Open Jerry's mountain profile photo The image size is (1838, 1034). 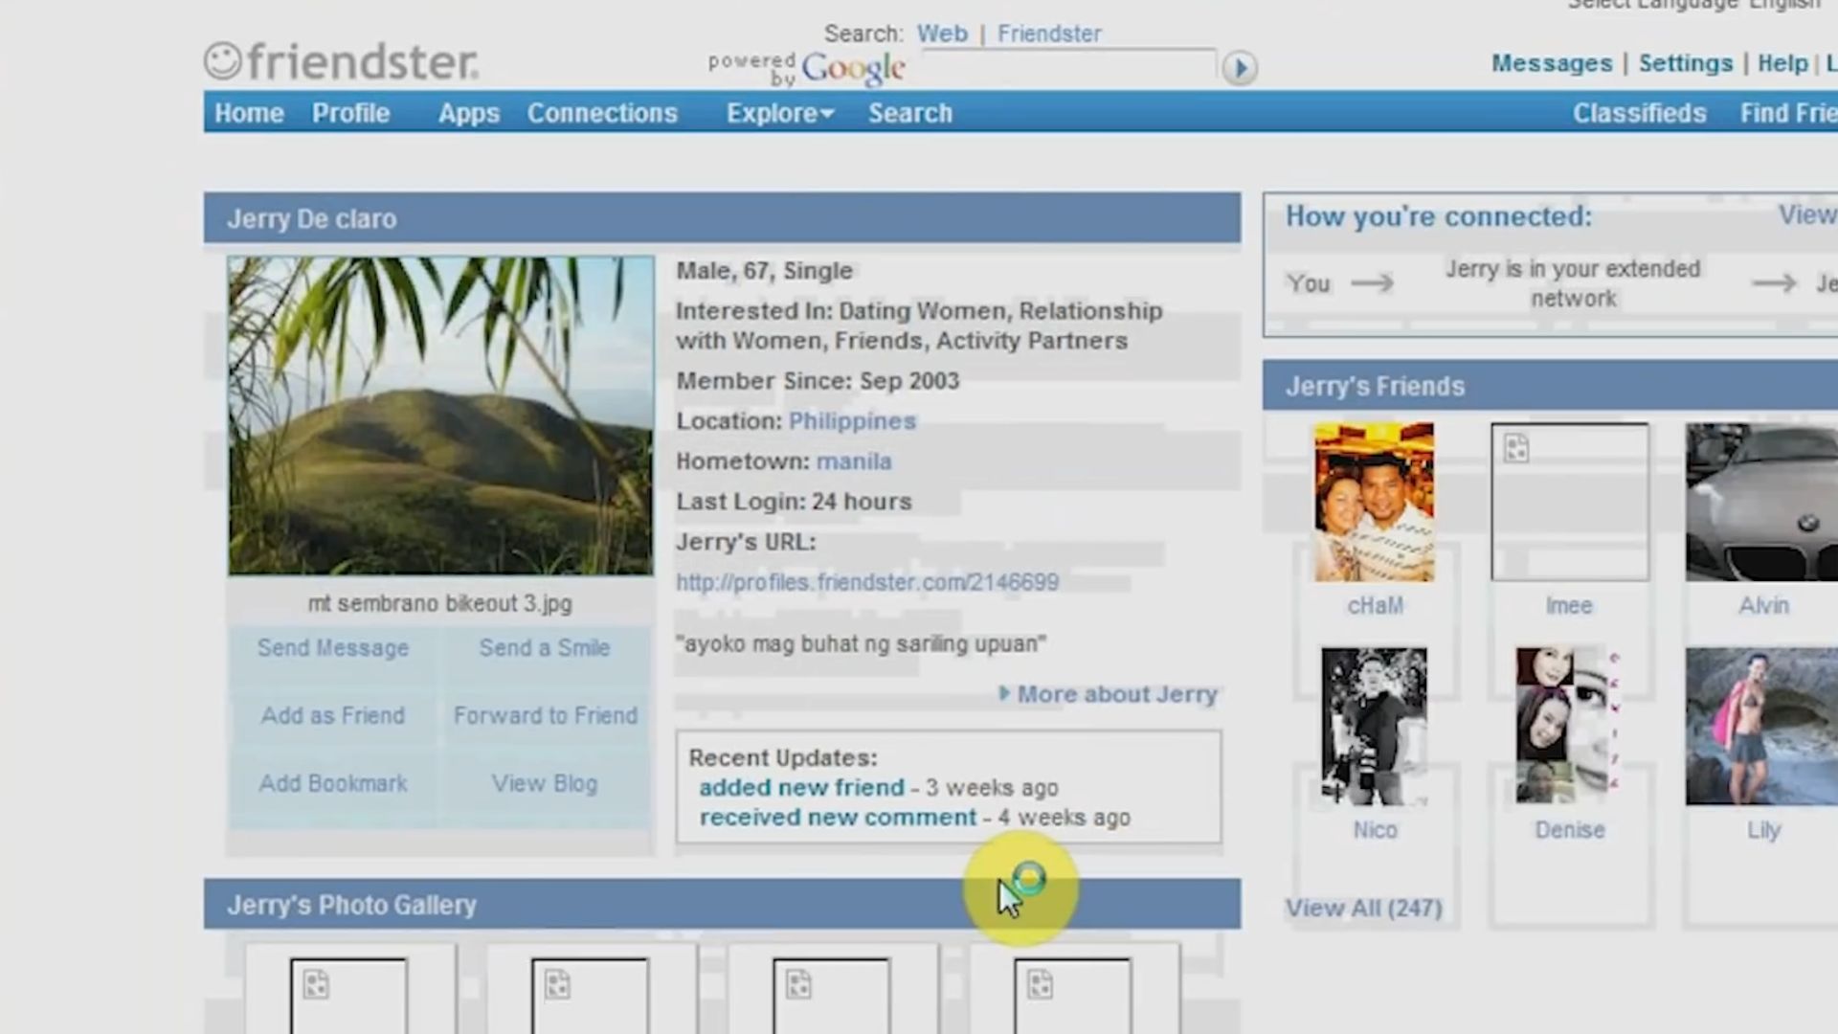coord(440,416)
